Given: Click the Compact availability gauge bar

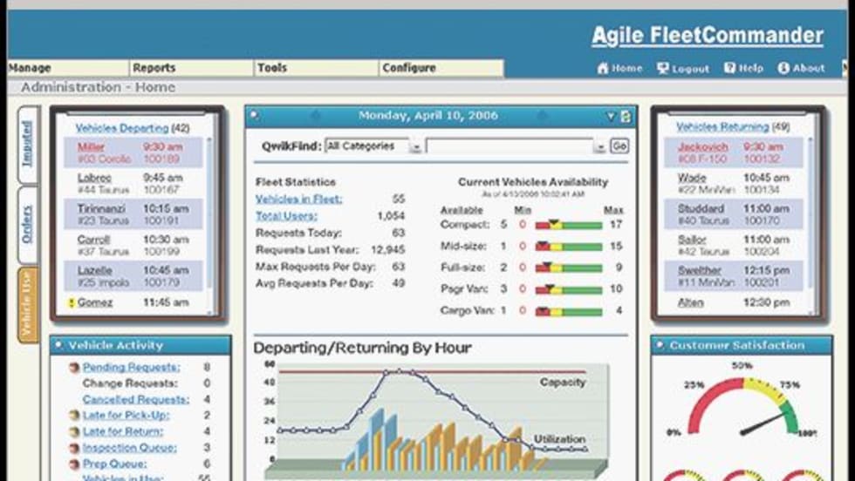Looking at the screenshot, I should [x=568, y=225].
